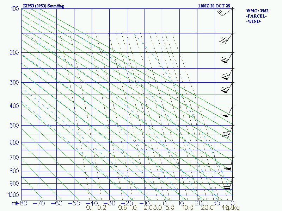
Task: Click the -20 temperature axis label
Action: coord(127,203)
